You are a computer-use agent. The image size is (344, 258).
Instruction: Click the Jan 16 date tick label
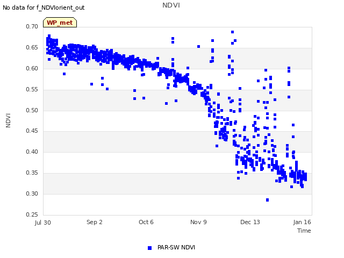[x=302, y=222]
